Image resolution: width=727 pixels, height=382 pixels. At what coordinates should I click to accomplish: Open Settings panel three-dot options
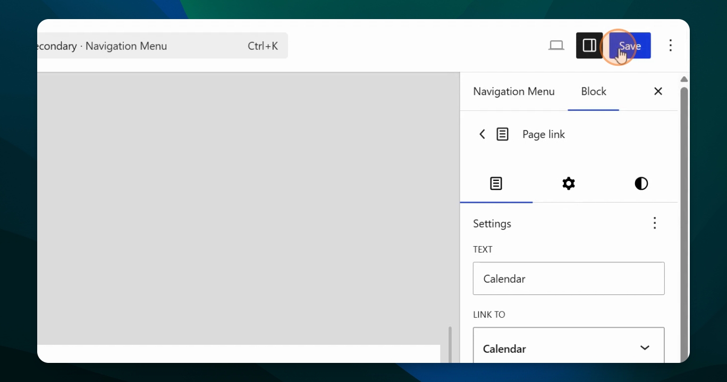pos(655,223)
